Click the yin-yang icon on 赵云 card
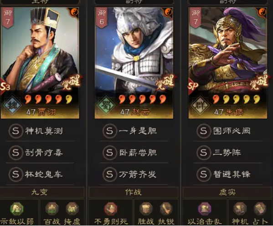 169,12
